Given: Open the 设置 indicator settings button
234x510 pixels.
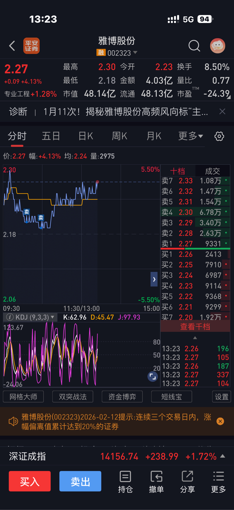Looking at the screenshot, I should [x=222, y=397].
